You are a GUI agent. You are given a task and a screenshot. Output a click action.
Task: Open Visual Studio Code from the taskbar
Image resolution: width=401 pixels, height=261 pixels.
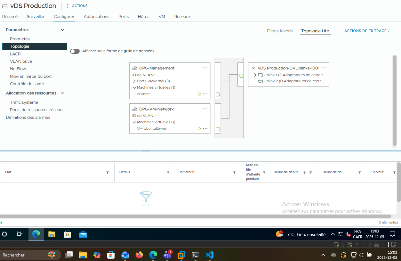pos(210,255)
